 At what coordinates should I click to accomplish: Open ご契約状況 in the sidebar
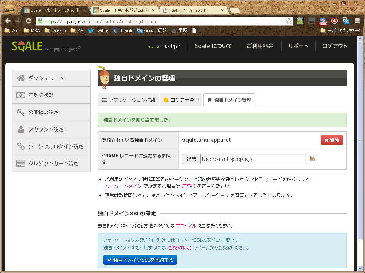point(51,95)
